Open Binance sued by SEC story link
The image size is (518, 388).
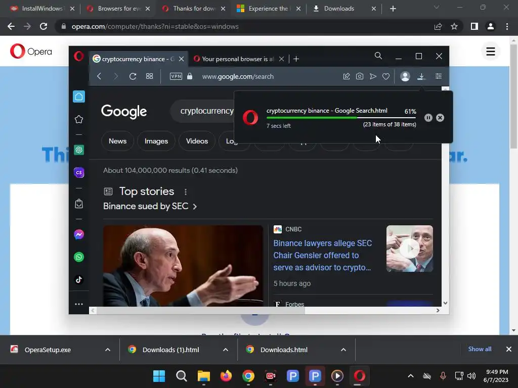150,206
